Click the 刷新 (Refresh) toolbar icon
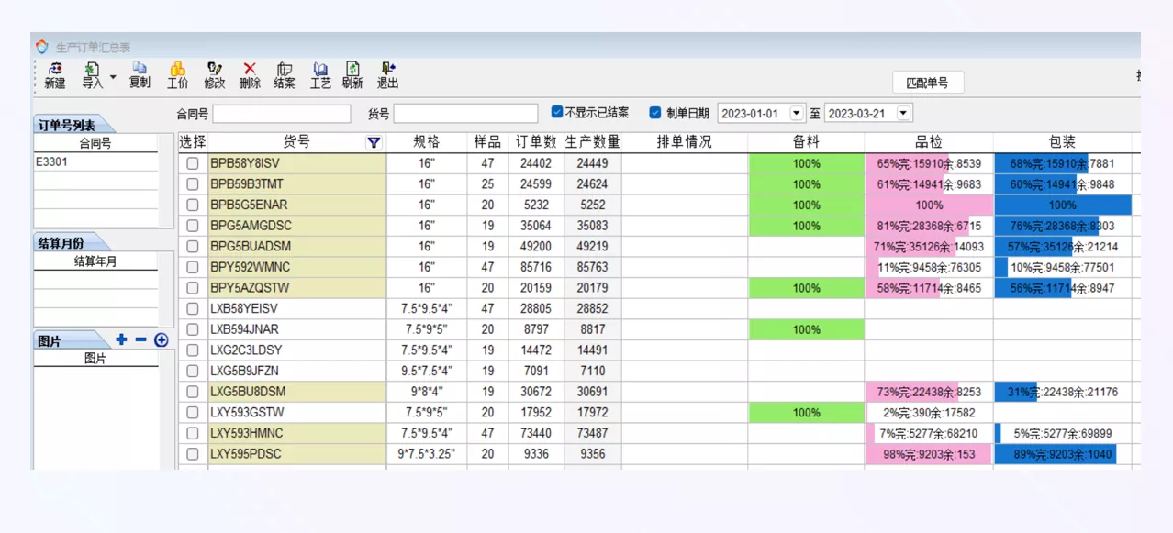The width and height of the screenshot is (1173, 533). tap(352, 75)
